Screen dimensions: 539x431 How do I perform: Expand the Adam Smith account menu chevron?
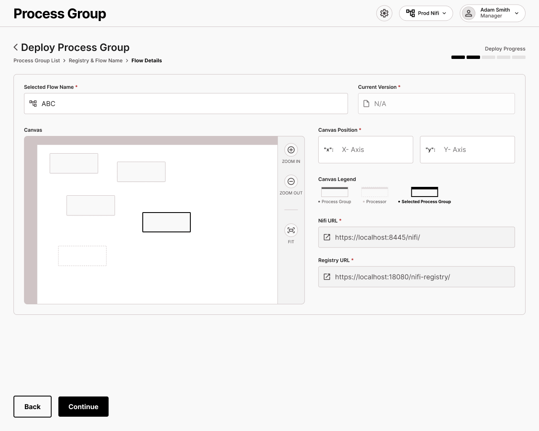click(x=517, y=13)
